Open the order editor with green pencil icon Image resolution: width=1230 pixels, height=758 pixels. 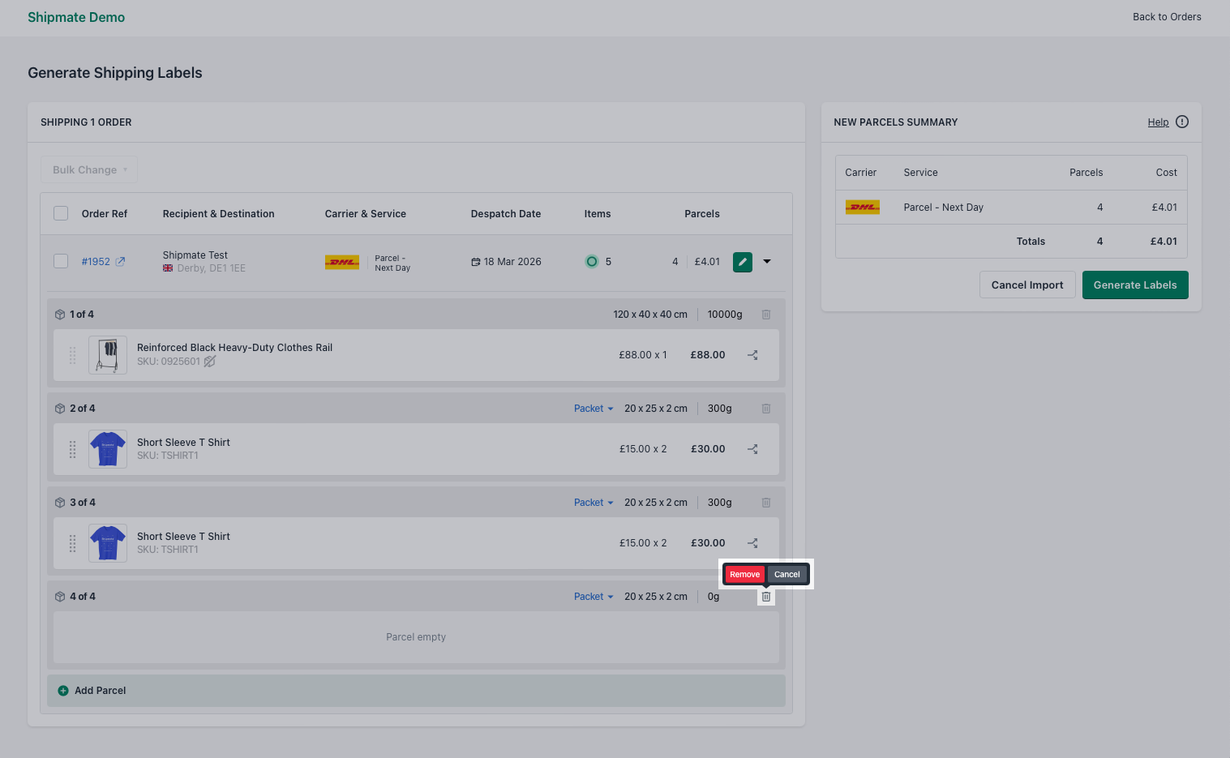coord(742,261)
